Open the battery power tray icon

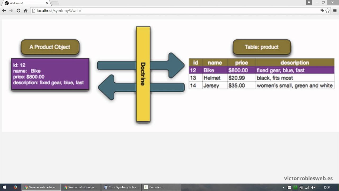[x=301, y=188]
